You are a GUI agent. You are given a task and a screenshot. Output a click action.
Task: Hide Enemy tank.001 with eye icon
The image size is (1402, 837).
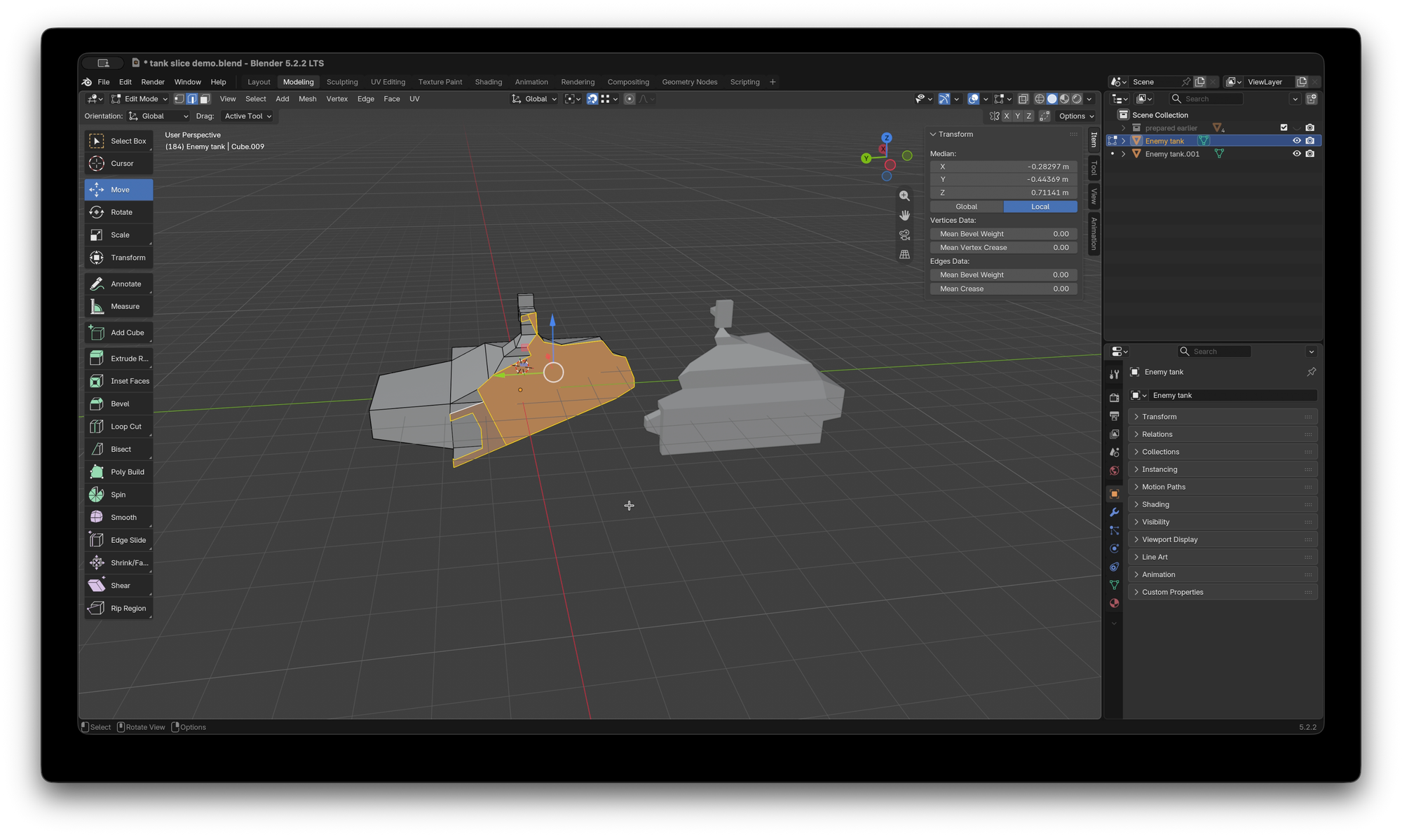point(1296,154)
